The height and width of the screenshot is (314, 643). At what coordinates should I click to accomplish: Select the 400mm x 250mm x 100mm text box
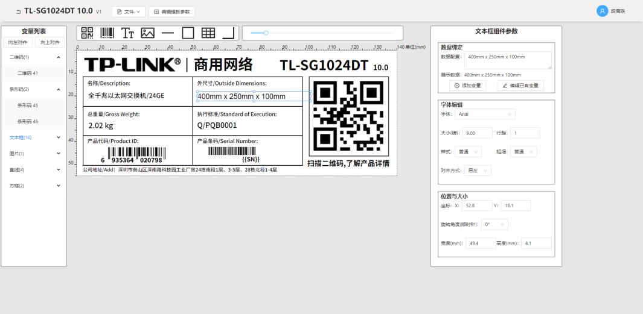(x=254, y=96)
